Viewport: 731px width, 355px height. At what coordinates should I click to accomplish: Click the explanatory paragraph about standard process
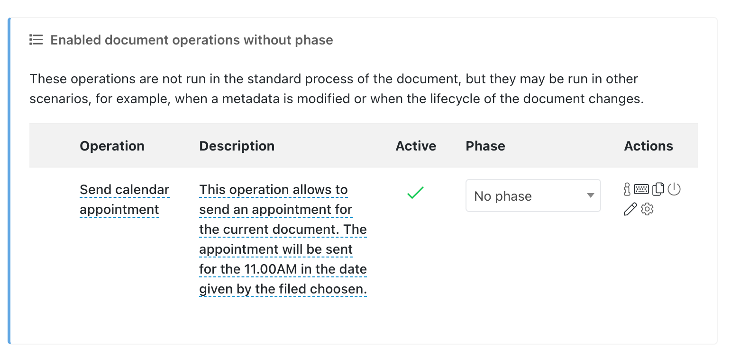[337, 89]
